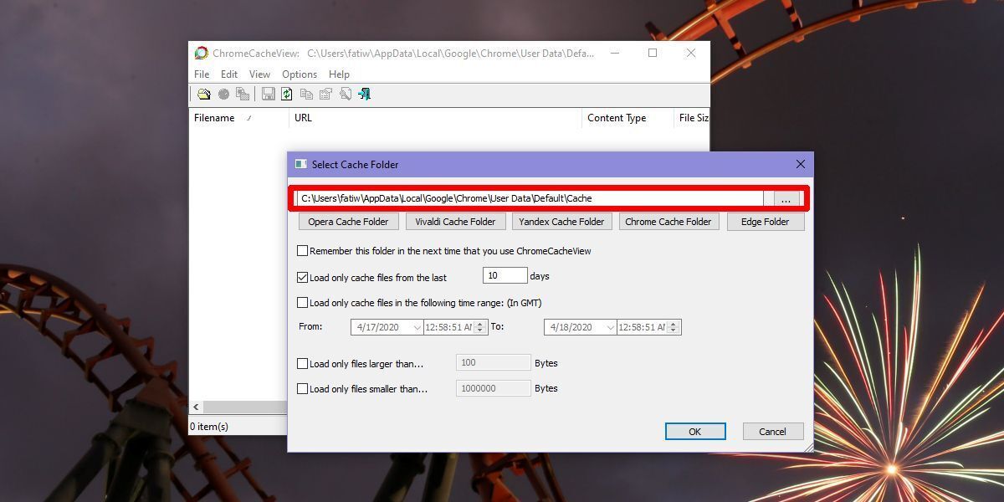Open the browse button next to path field
The width and height of the screenshot is (1004, 502).
coord(785,198)
